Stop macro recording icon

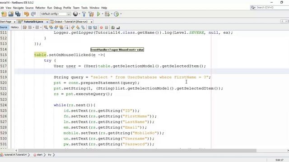coord(107,27)
